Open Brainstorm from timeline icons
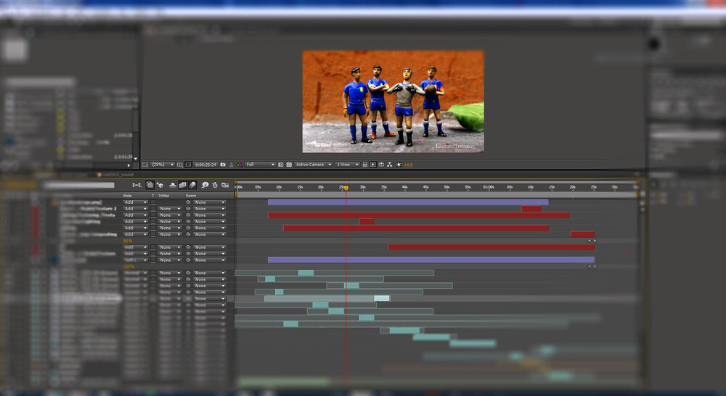Image resolution: width=726 pixels, height=396 pixels. pos(205,185)
